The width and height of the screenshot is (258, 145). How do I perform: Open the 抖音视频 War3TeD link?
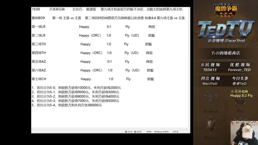tap(210, 81)
